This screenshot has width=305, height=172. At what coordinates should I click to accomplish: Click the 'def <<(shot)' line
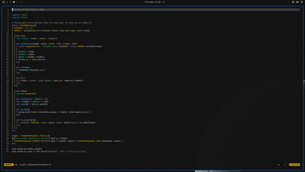click(32, 102)
